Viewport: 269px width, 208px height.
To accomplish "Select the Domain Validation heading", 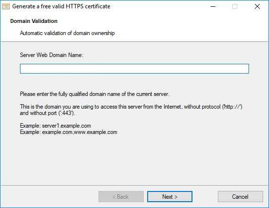I will pyautogui.click(x=34, y=21).
